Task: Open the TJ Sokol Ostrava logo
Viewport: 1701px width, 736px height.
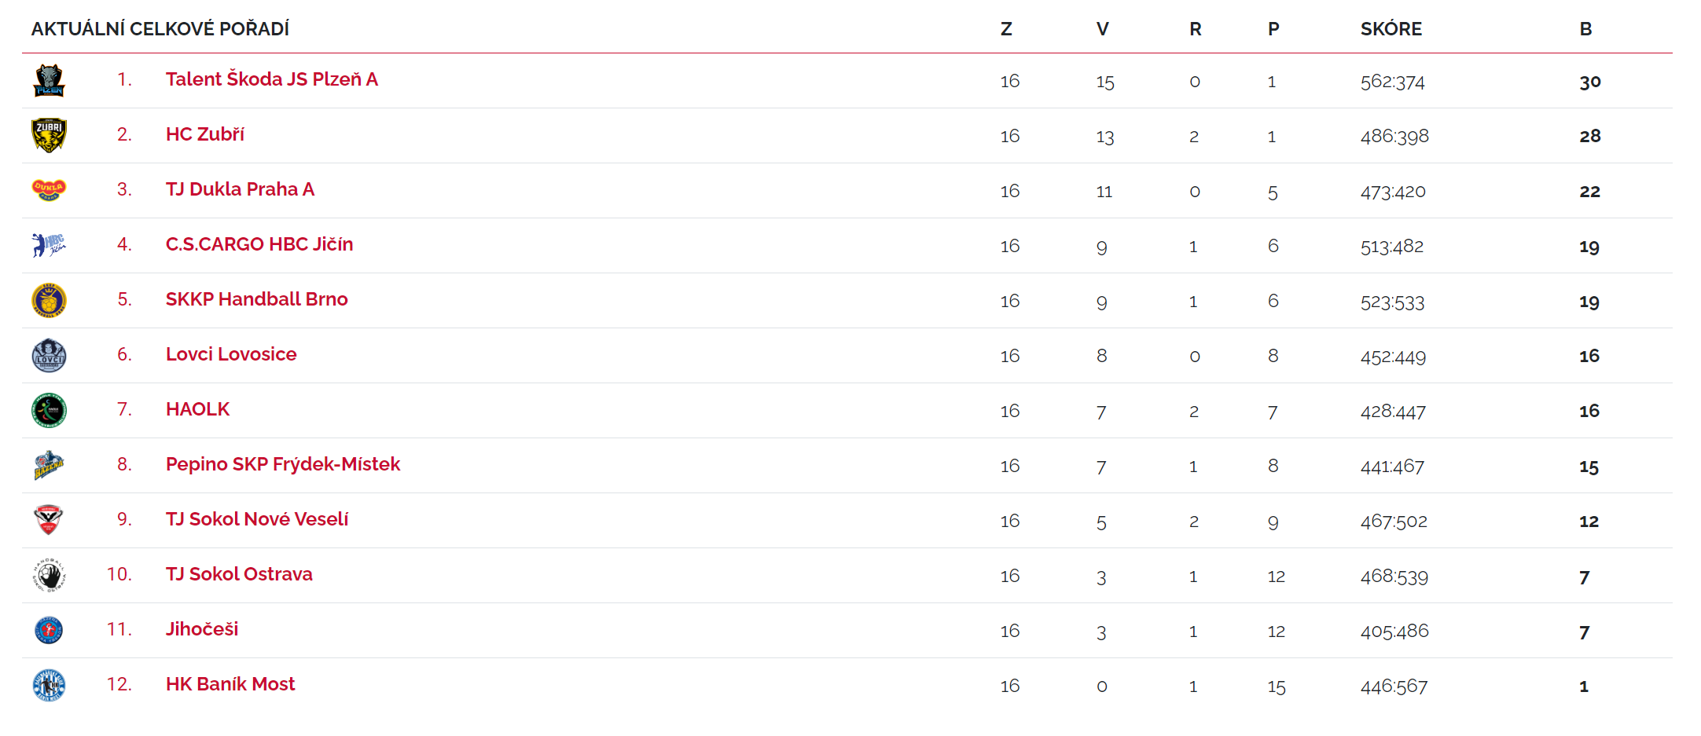Action: click(x=49, y=575)
